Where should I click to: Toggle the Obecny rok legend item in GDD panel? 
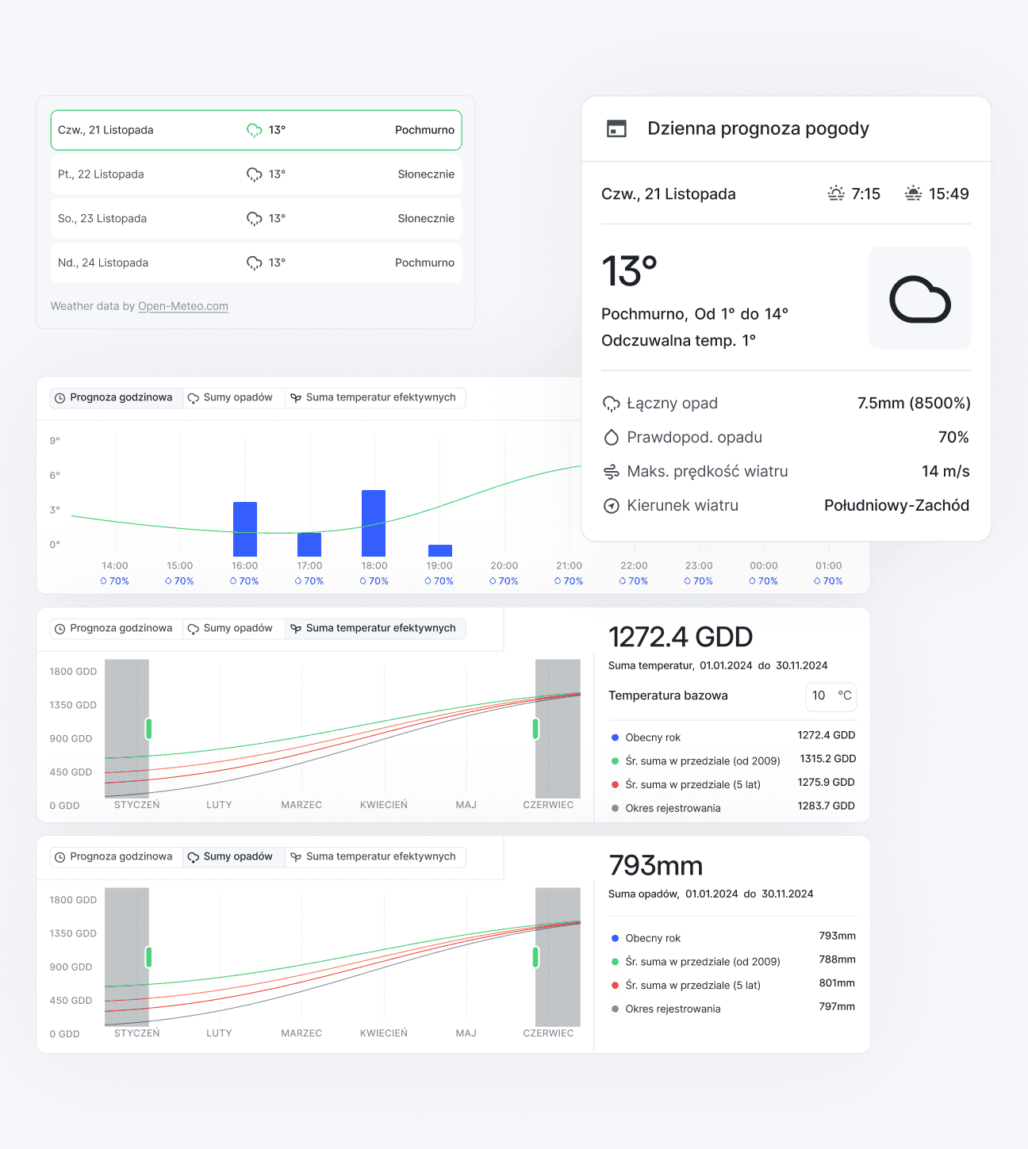652,737
